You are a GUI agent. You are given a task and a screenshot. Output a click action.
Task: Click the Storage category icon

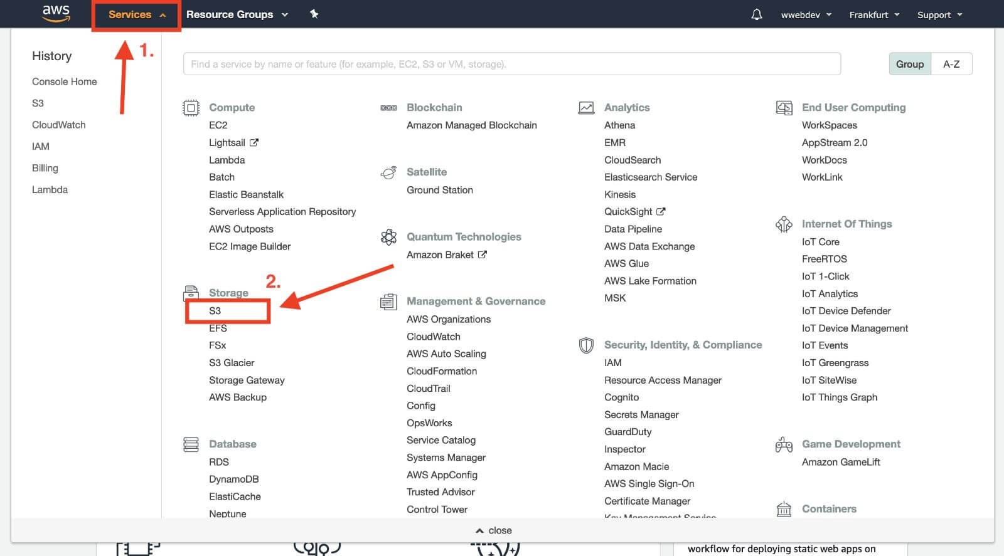(x=191, y=293)
